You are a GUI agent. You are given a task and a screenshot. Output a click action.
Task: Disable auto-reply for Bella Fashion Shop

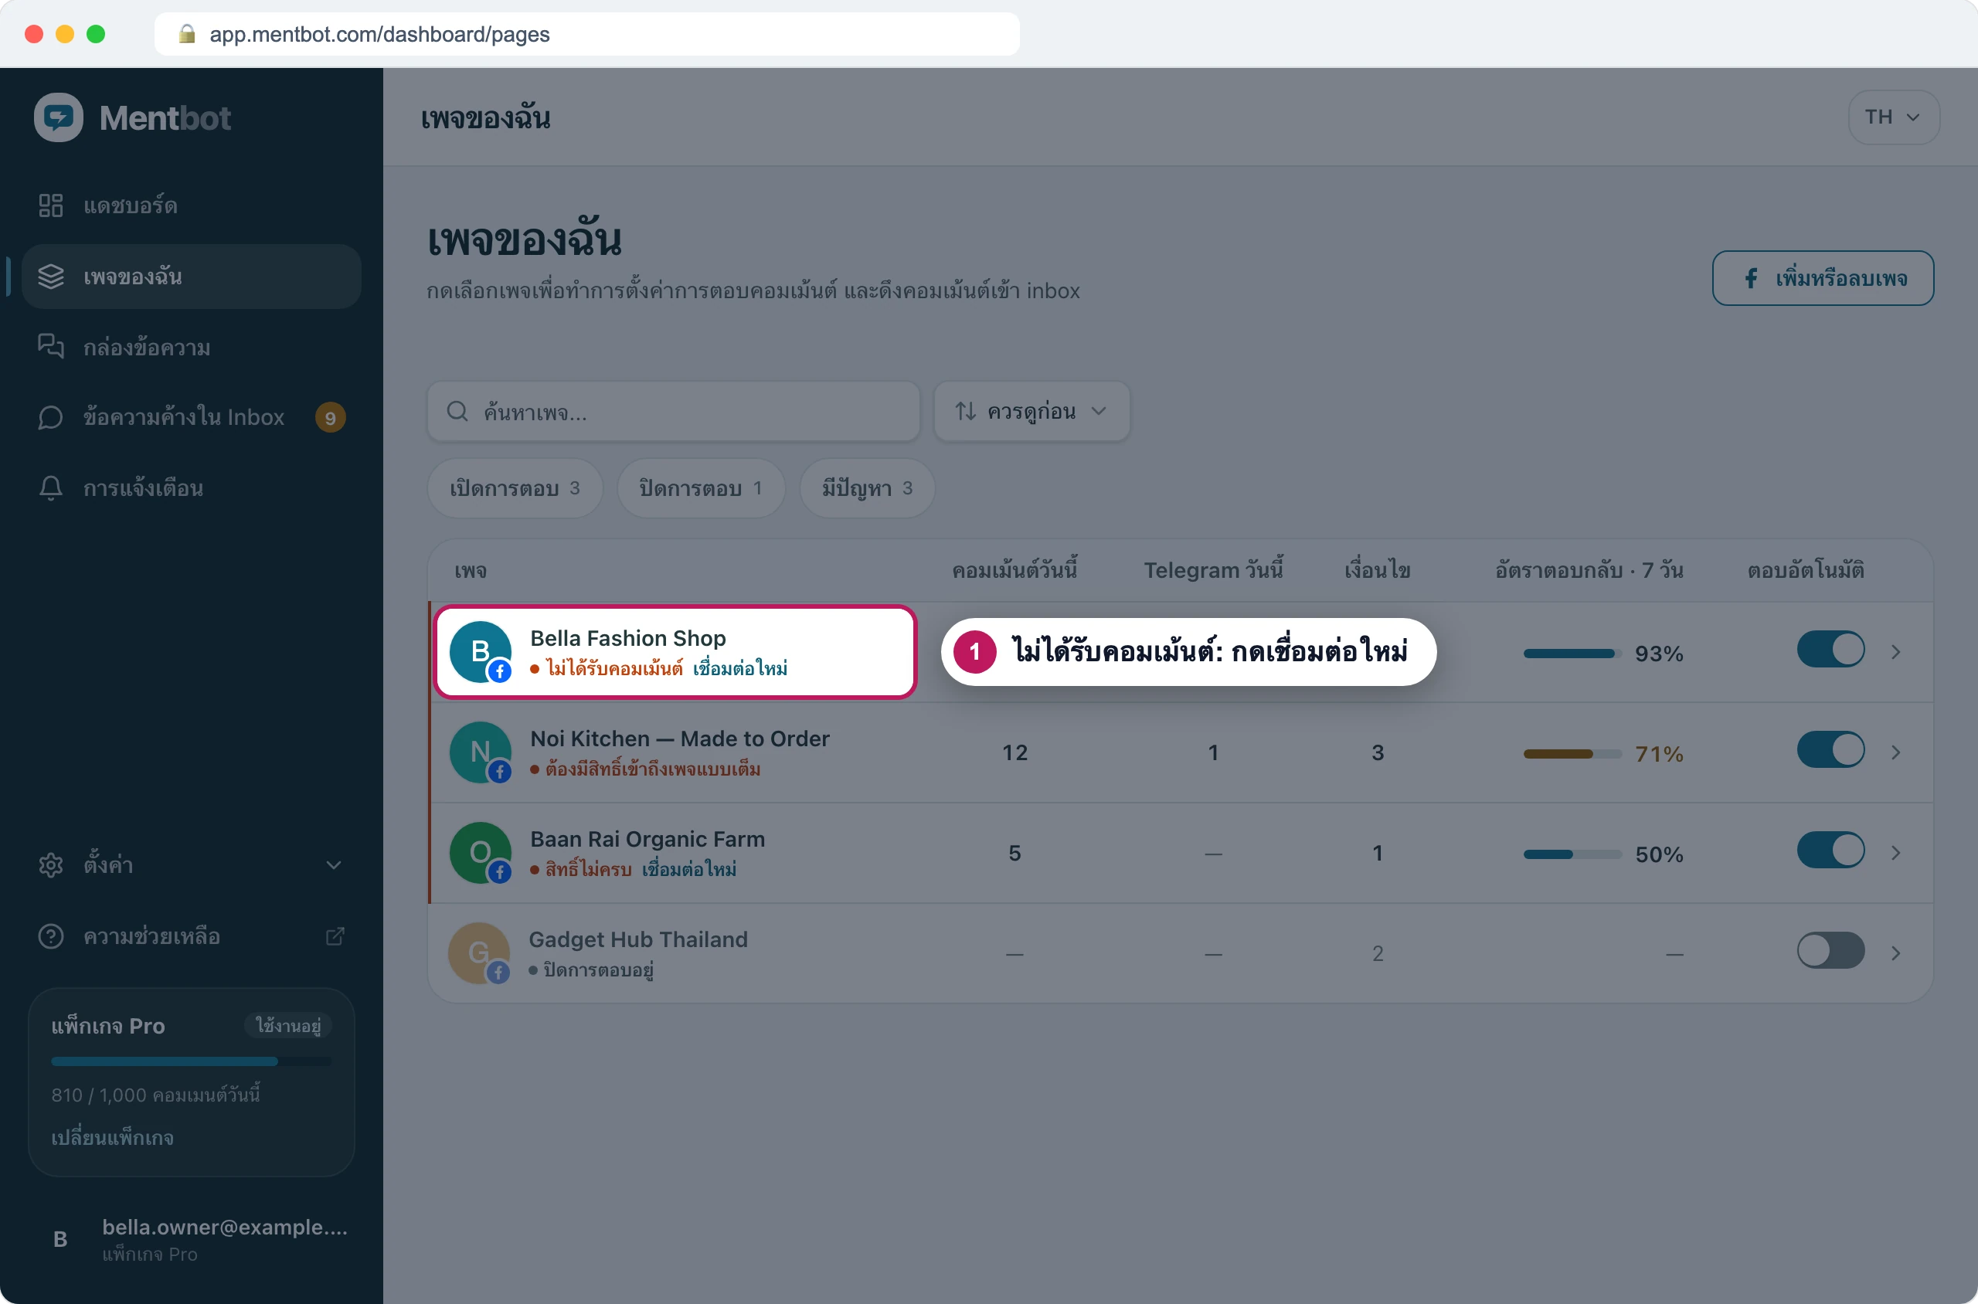click(1830, 650)
